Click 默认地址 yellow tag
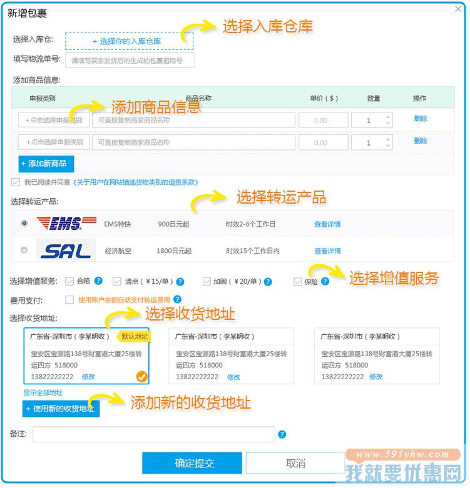The height and width of the screenshot is (488, 470). [134, 336]
